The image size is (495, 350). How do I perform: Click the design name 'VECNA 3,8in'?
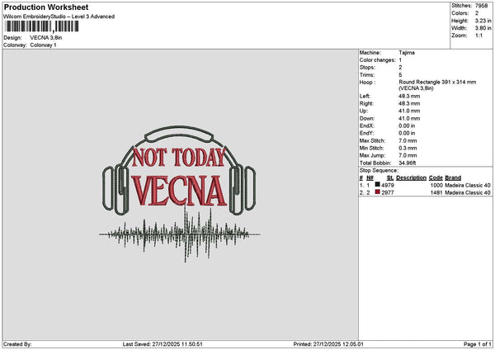tap(46, 38)
